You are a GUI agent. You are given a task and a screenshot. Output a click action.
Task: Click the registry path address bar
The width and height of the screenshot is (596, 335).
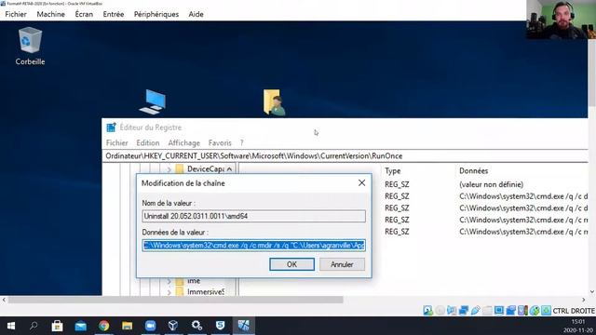(345, 156)
